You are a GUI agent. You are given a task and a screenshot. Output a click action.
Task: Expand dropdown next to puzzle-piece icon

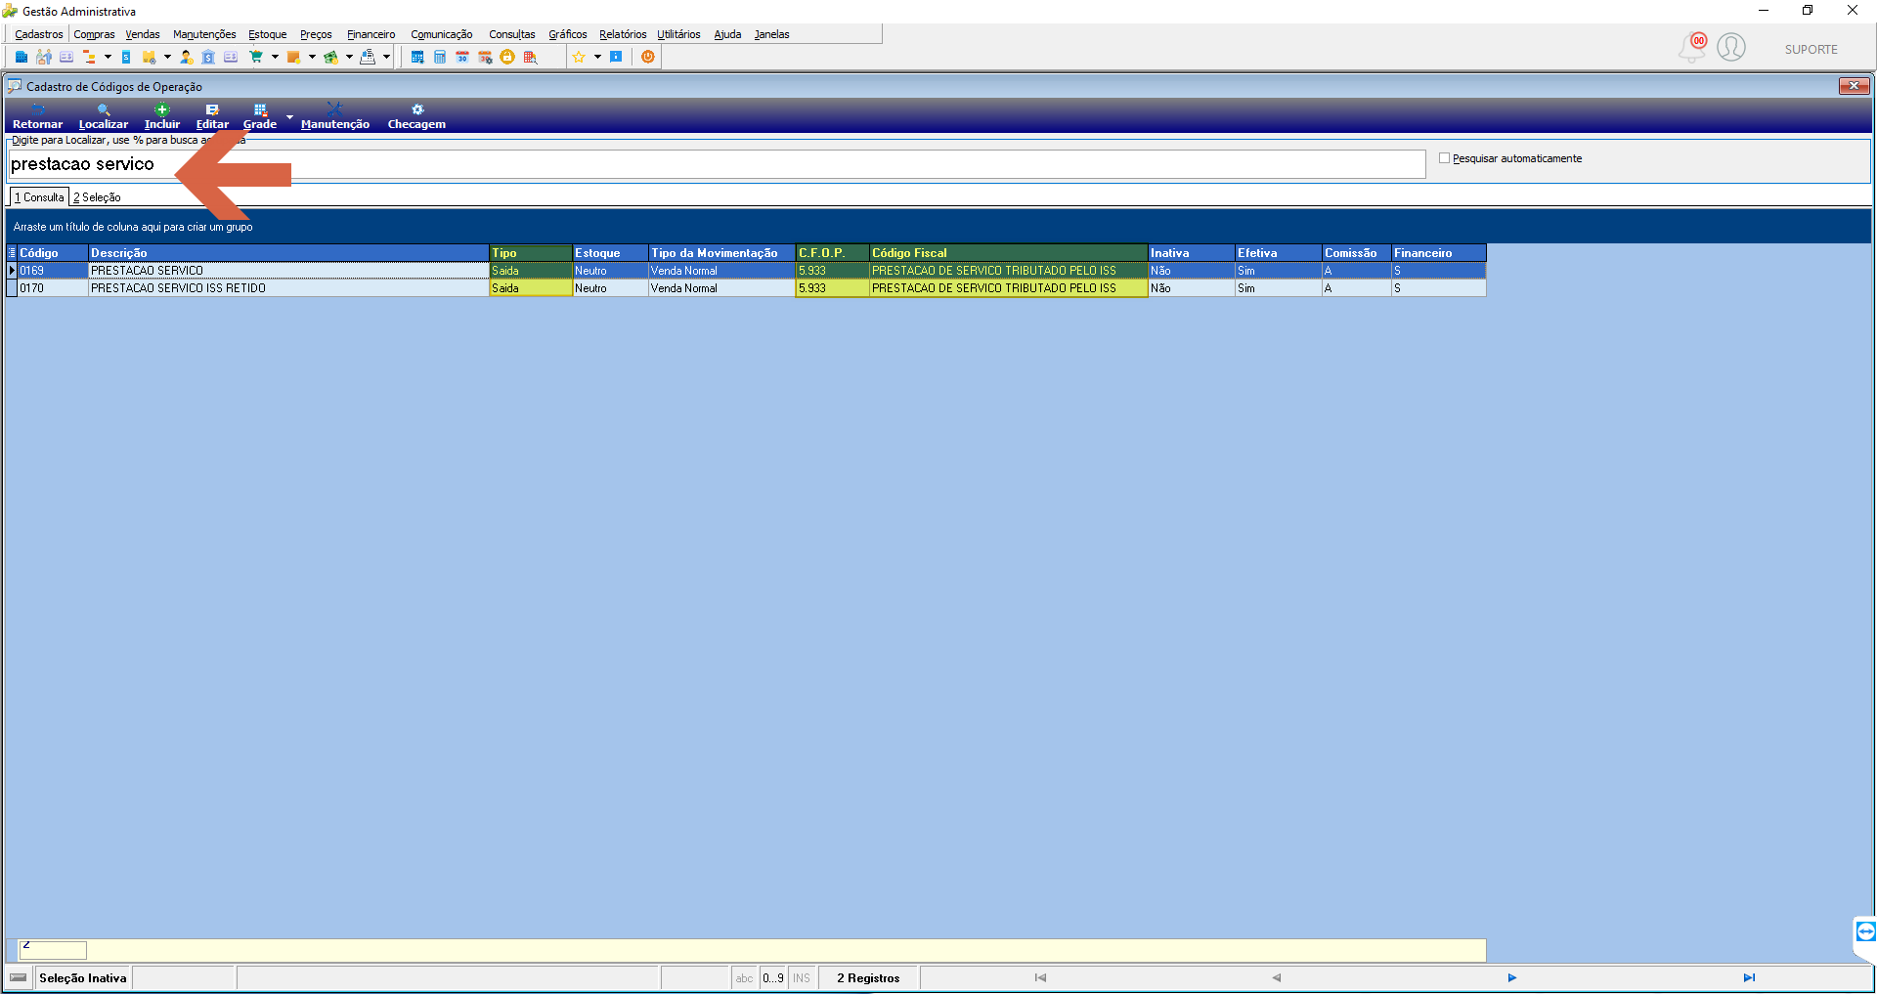pos(167,57)
